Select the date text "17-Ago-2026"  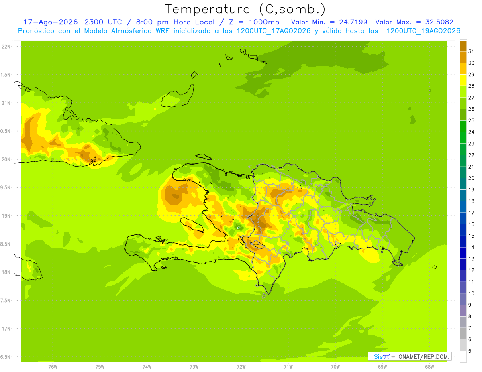coord(51,22)
